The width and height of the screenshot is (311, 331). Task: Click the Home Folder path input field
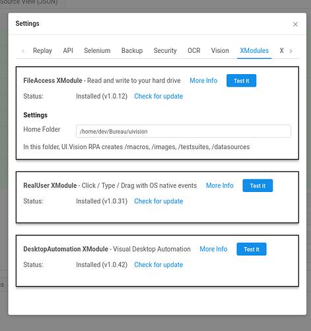point(184,131)
